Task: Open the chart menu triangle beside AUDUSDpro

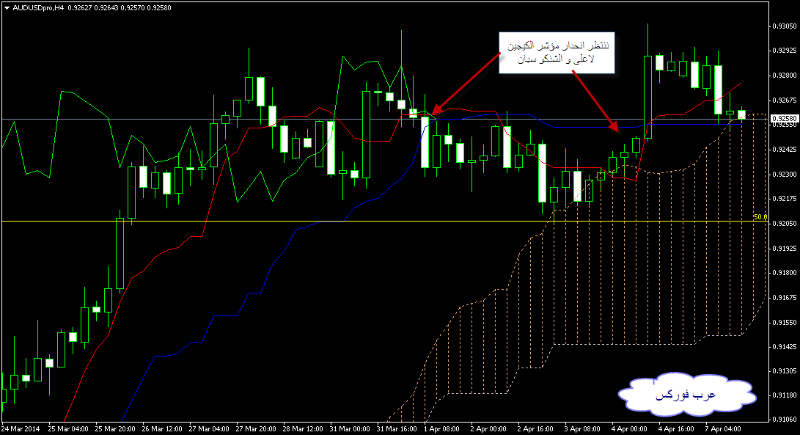Action: (7, 8)
